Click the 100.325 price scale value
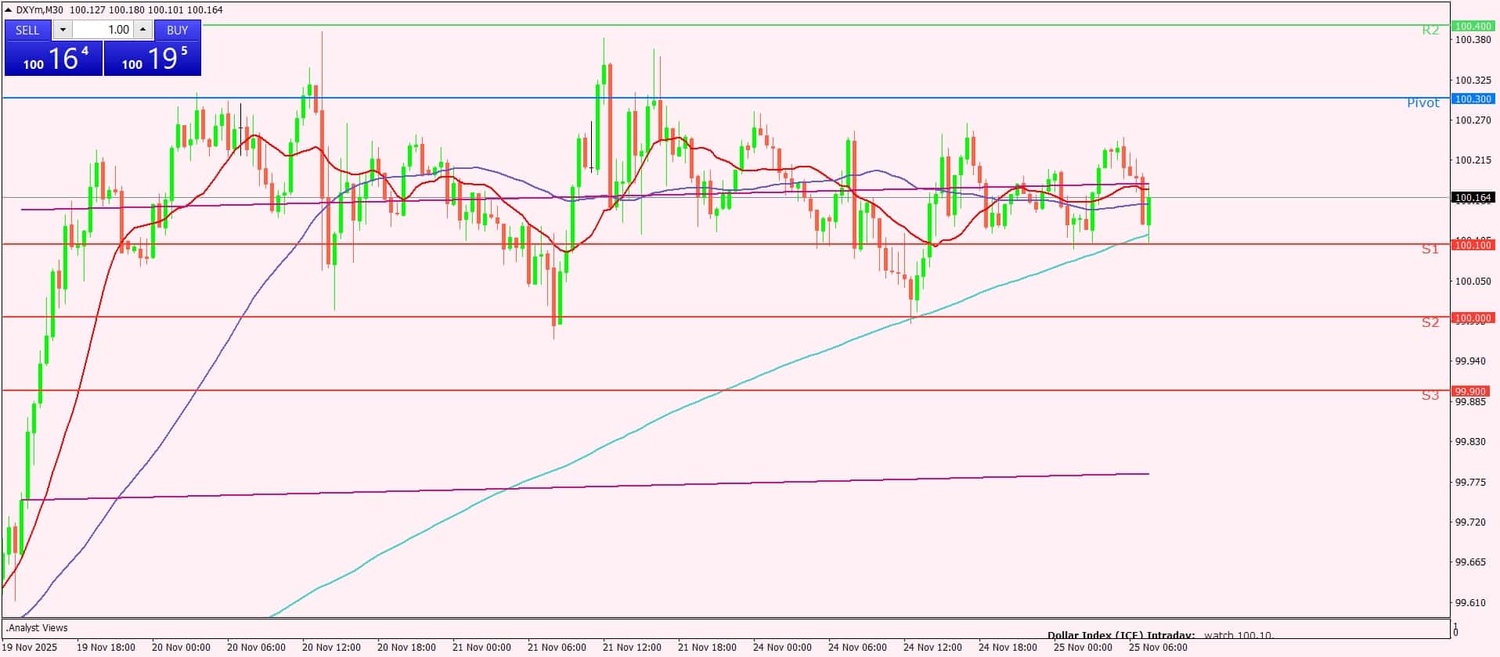Image resolution: width=1500 pixels, height=657 pixels. point(1473,80)
